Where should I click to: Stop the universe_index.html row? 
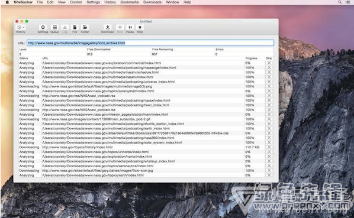269,82
